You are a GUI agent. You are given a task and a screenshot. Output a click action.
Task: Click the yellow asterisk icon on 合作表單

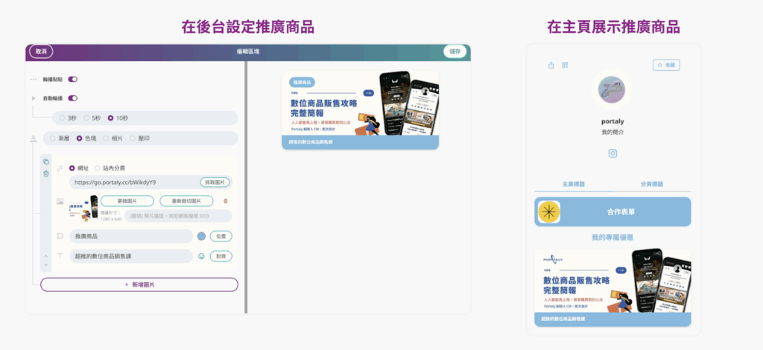[550, 212]
